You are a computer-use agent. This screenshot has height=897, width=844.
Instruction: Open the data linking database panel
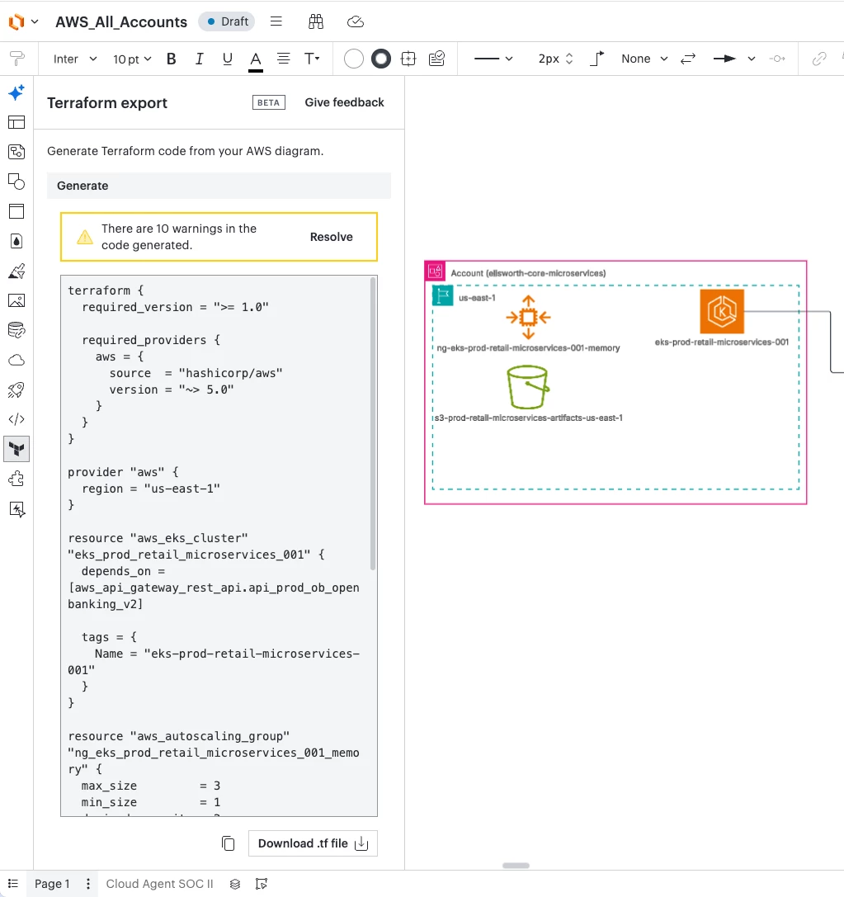[x=17, y=330]
